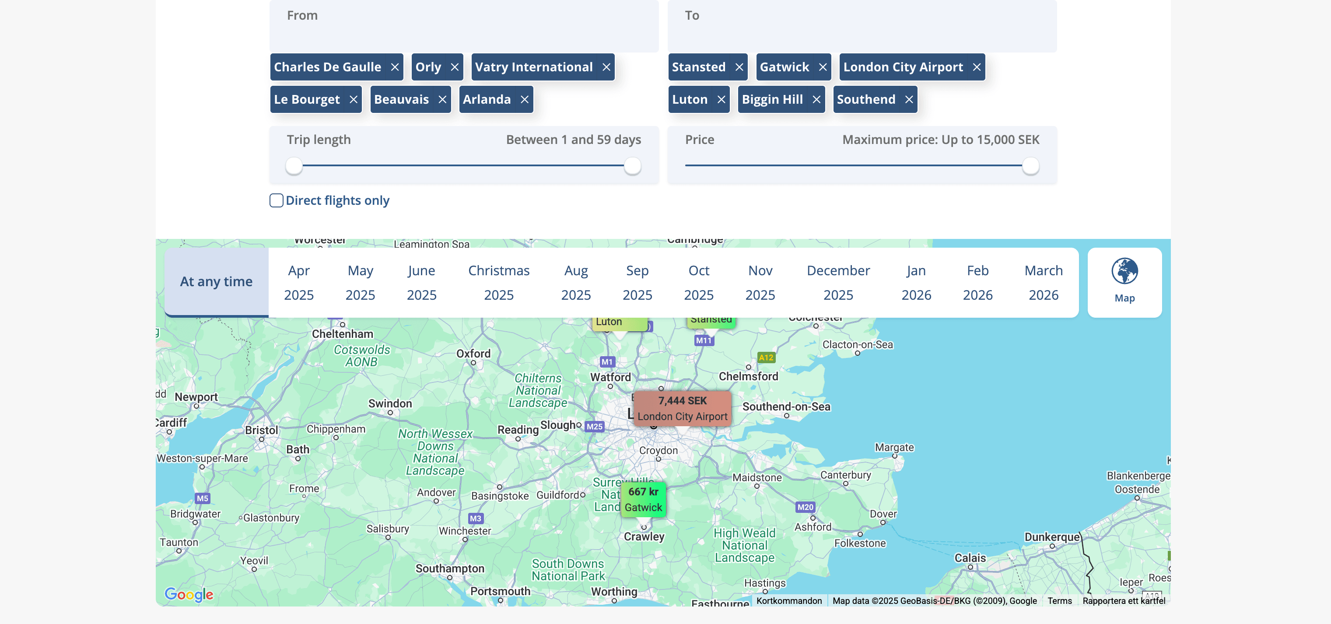Remove the Orly departure tag

click(455, 67)
